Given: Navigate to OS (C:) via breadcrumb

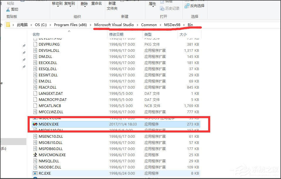Looking at the screenshot, I should 41,25.
